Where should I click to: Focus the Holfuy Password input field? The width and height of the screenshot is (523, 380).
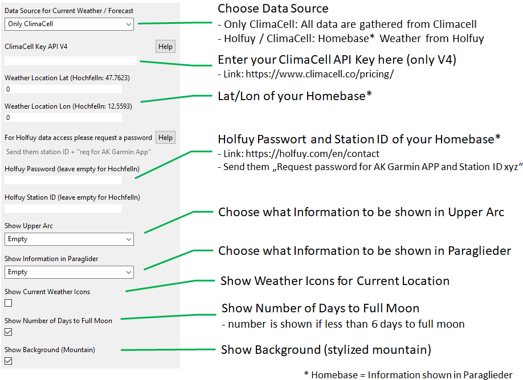click(63, 180)
